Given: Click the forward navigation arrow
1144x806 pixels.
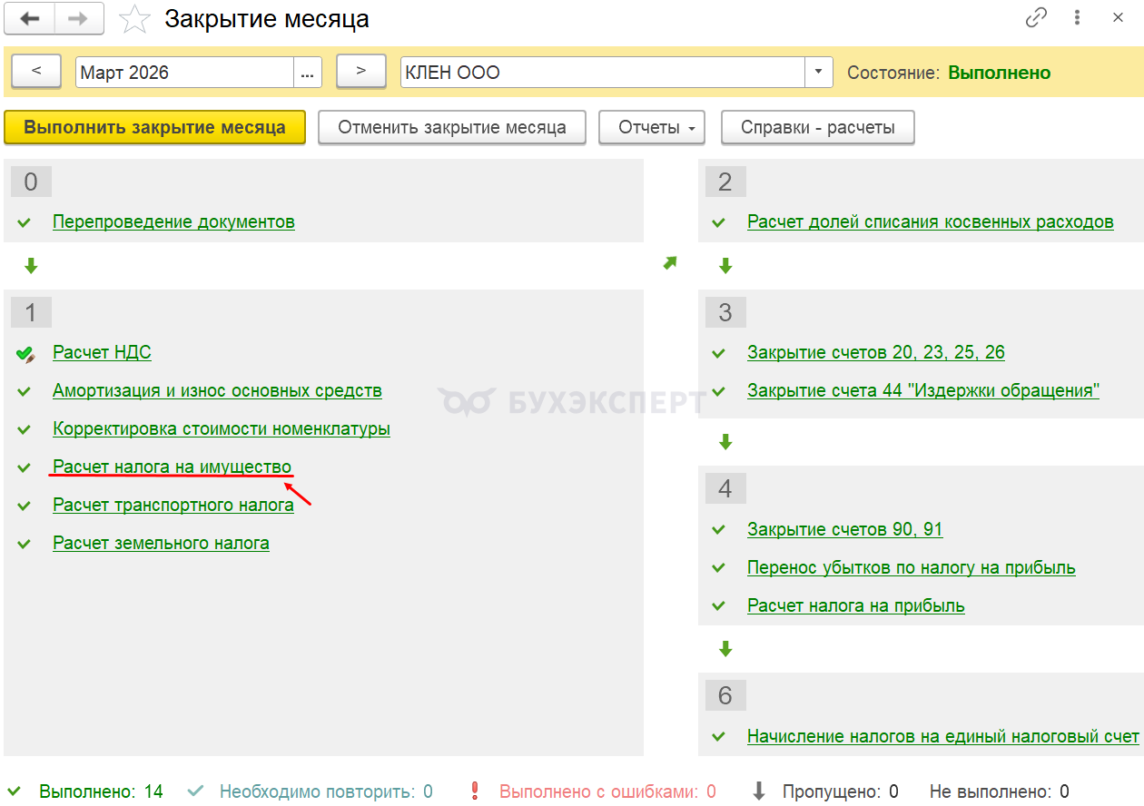Looking at the screenshot, I should (79, 19).
